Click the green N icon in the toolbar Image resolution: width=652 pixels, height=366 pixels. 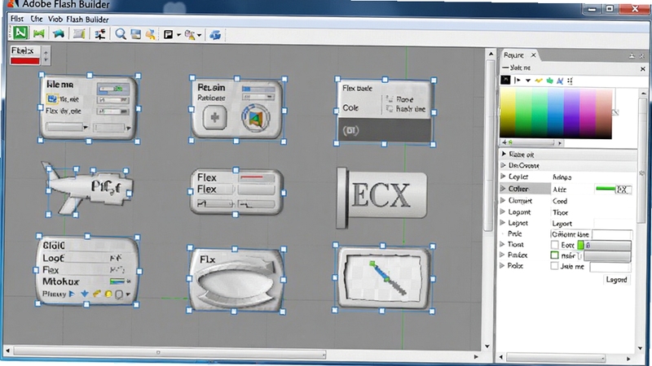20,33
